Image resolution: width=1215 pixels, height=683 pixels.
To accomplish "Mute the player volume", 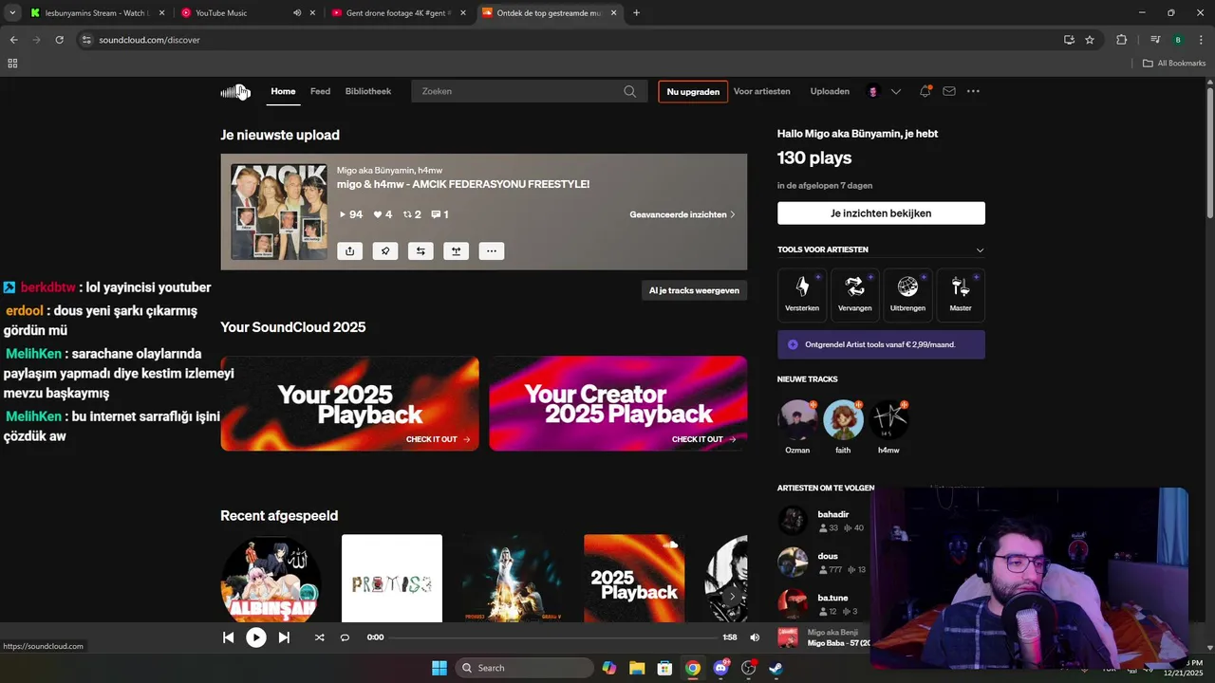I will tap(755, 637).
